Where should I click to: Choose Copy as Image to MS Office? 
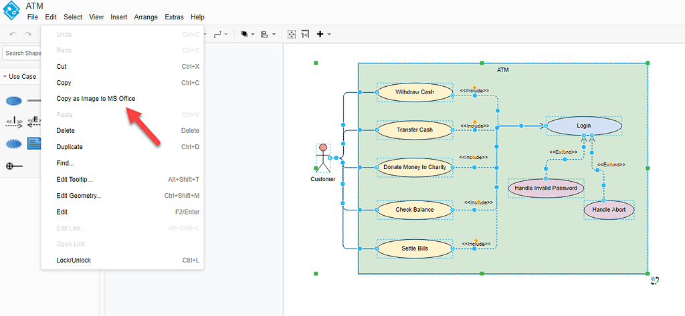[122, 99]
